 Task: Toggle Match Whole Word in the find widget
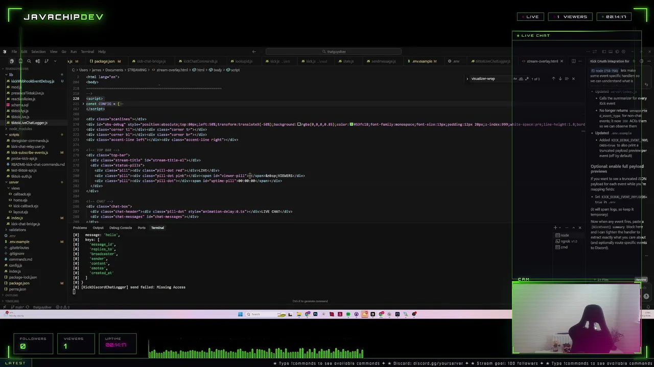click(521, 78)
